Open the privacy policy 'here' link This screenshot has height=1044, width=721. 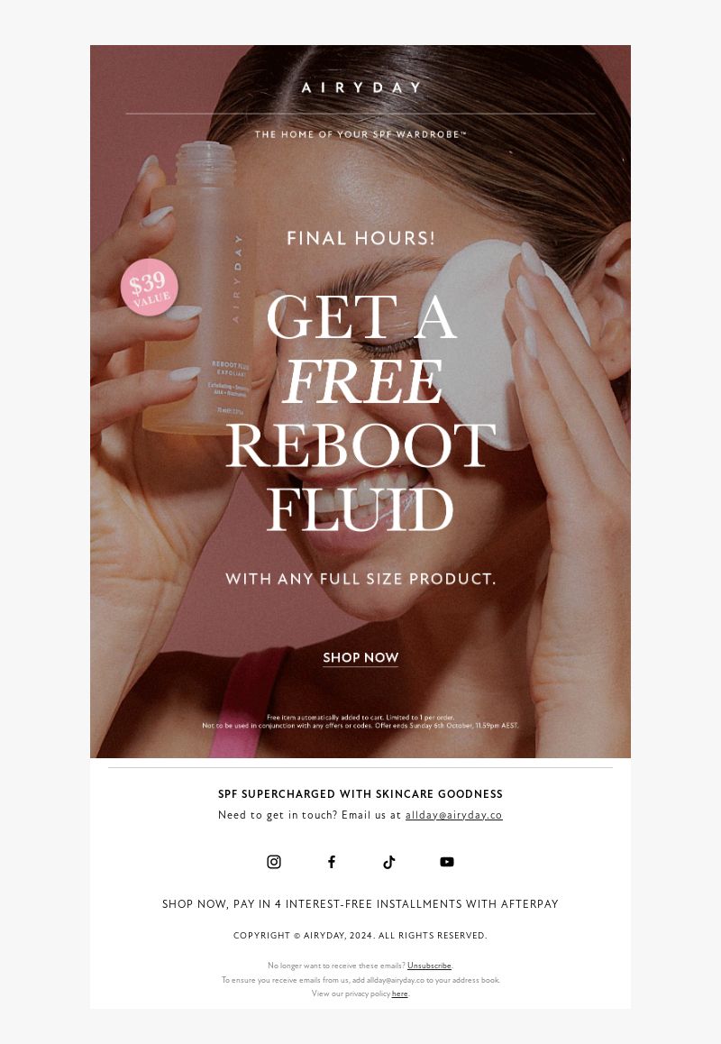tap(399, 994)
